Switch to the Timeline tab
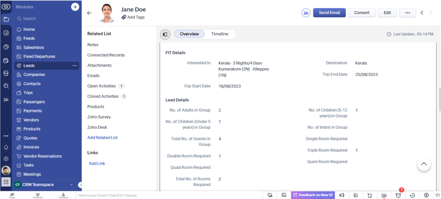The height and width of the screenshot is (199, 441). 220,34
